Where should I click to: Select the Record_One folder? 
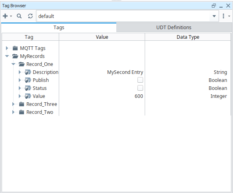(40, 64)
